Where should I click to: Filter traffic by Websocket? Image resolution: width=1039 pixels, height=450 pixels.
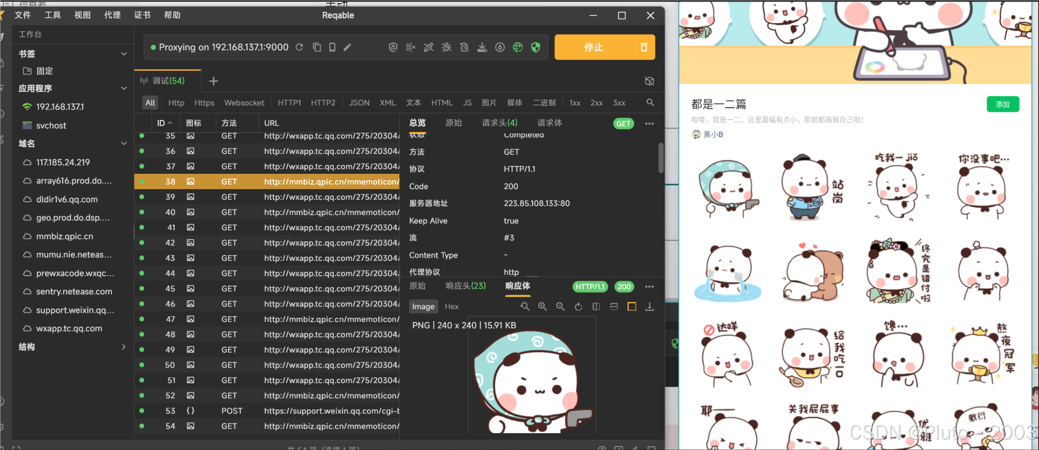pyautogui.click(x=244, y=103)
